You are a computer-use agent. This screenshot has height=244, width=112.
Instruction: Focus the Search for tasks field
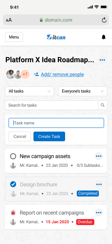pos(51,105)
